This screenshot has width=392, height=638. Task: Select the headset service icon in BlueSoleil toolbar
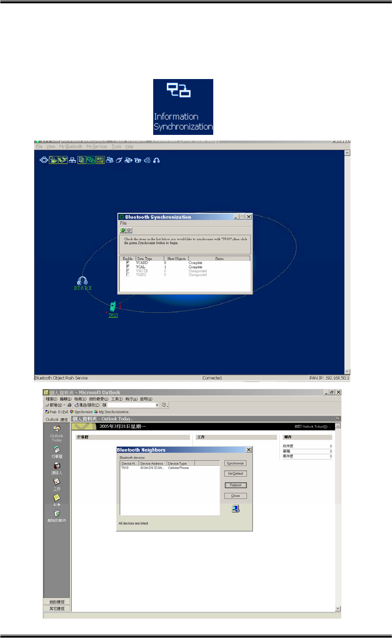pos(157,160)
